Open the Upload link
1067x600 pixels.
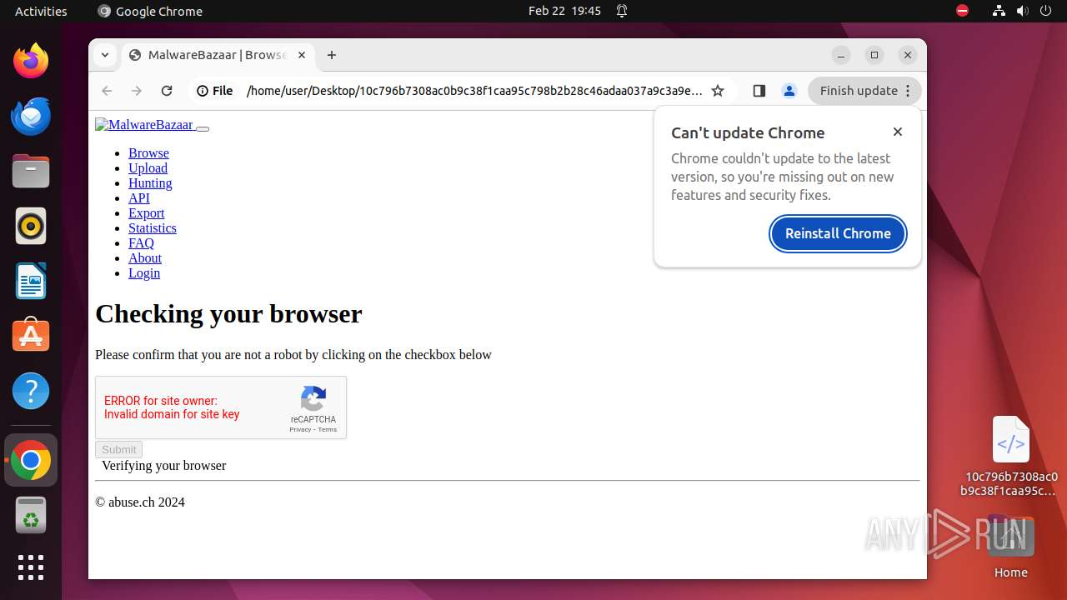coord(148,168)
